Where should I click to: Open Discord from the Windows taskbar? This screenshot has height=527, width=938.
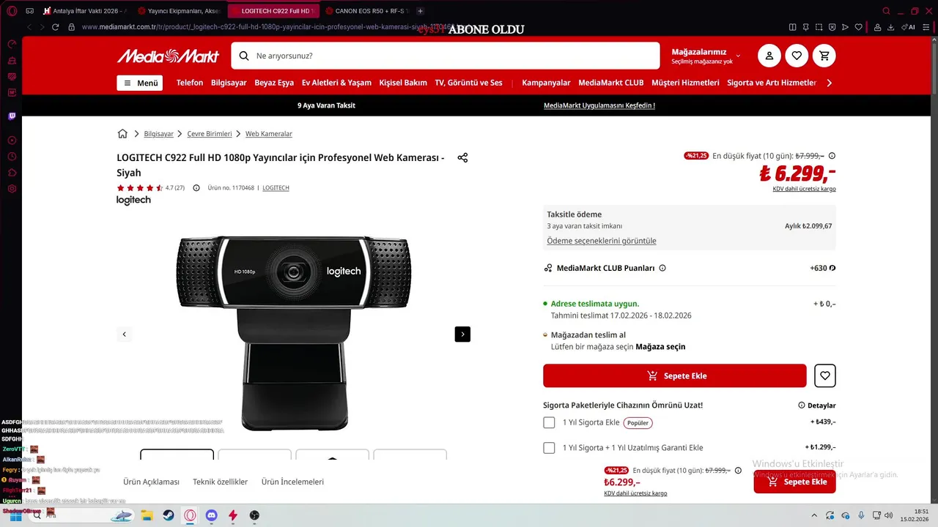(x=212, y=515)
